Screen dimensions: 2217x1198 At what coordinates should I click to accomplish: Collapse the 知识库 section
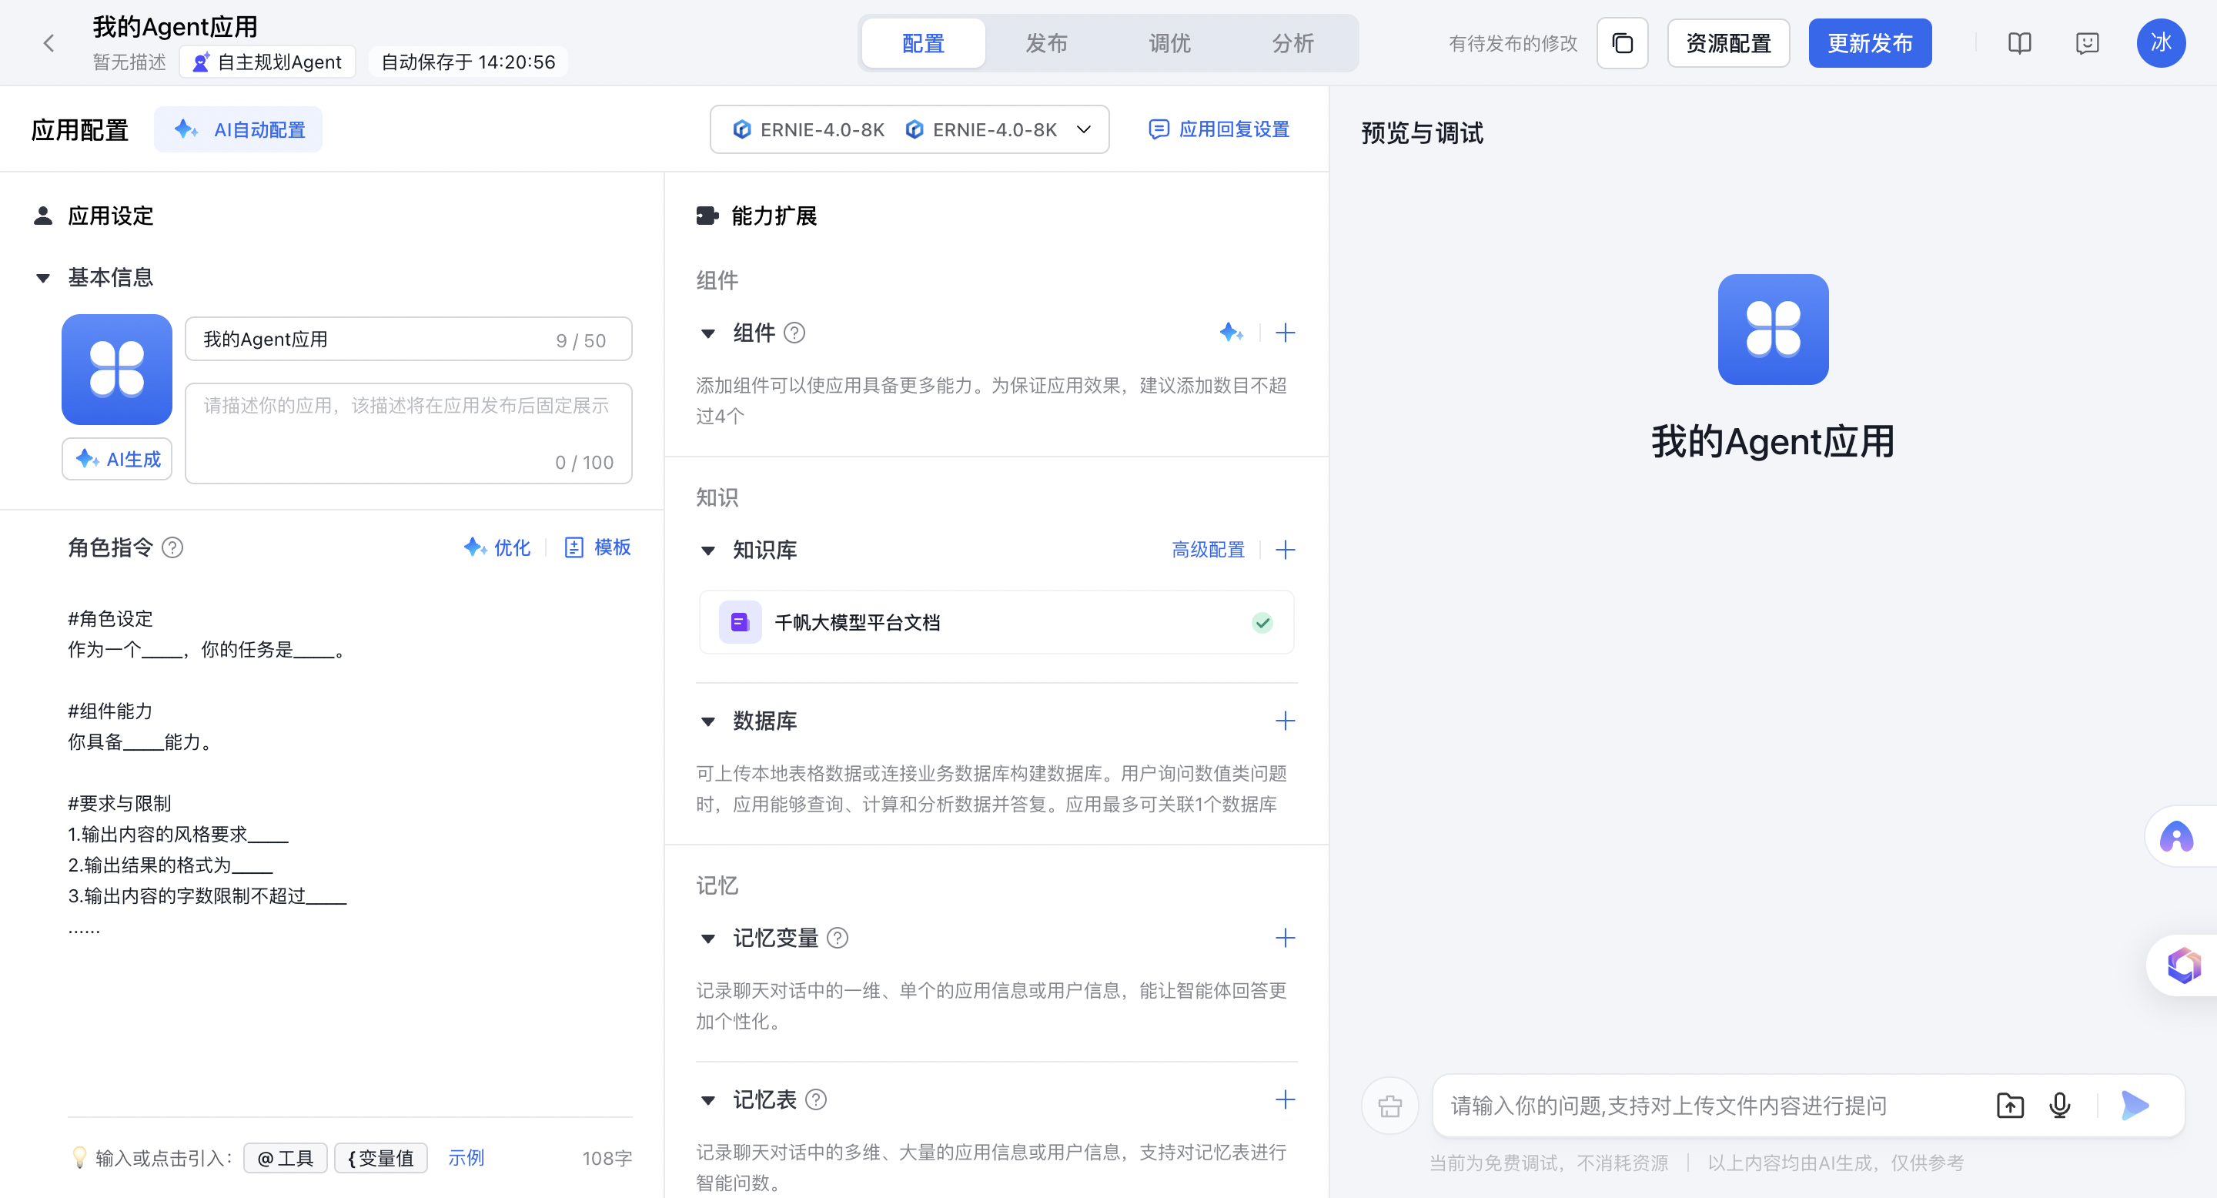tap(707, 550)
